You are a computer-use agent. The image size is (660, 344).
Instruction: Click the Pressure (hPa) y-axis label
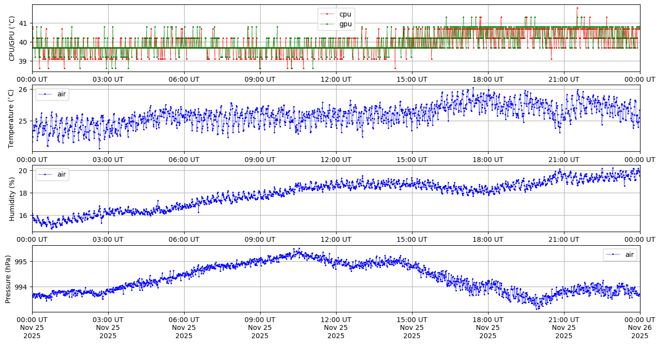8,278
